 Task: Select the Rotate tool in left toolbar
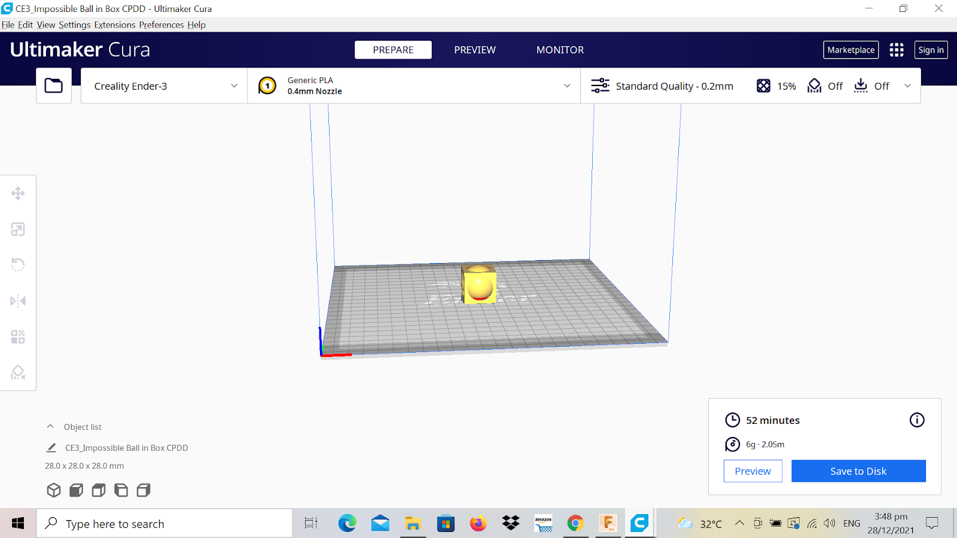[18, 265]
